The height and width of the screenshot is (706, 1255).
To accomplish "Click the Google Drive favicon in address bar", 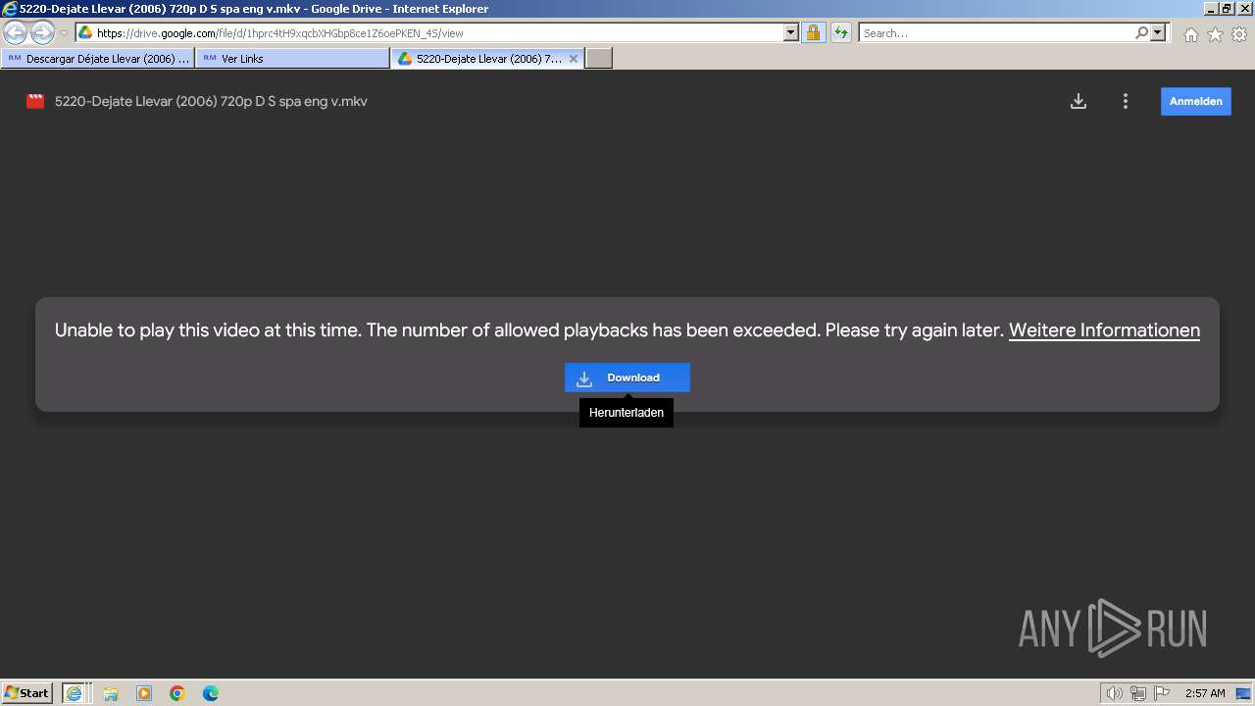I will (85, 32).
